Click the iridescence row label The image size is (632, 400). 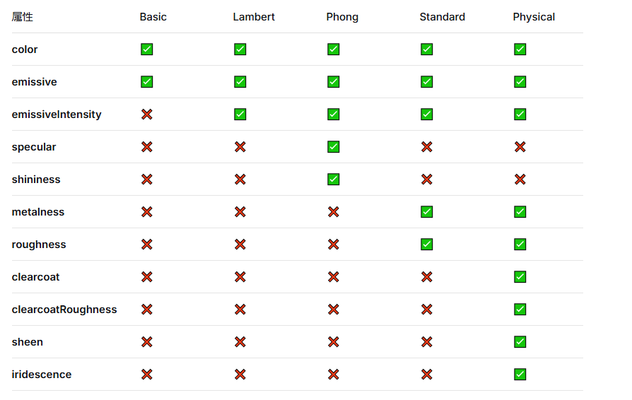[x=42, y=375]
